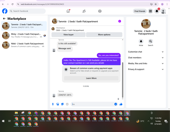Click the chat message scrollbar
Viewport: 170px width, 132px height.
tap(122, 80)
